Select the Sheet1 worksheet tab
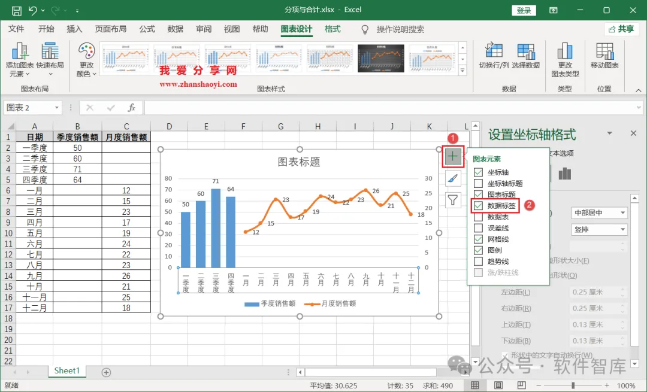 [67, 370]
